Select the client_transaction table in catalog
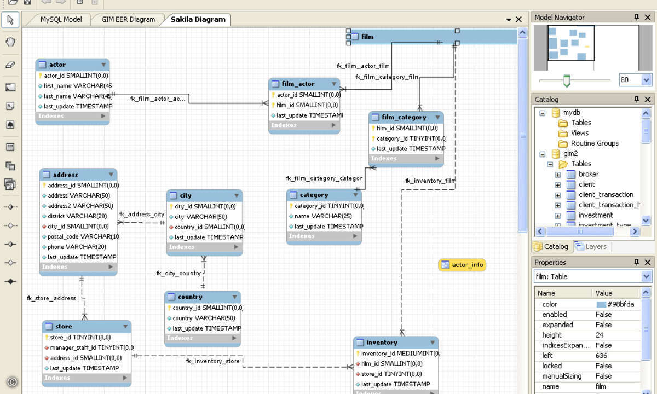Image resolution: width=657 pixels, height=394 pixels. [606, 195]
